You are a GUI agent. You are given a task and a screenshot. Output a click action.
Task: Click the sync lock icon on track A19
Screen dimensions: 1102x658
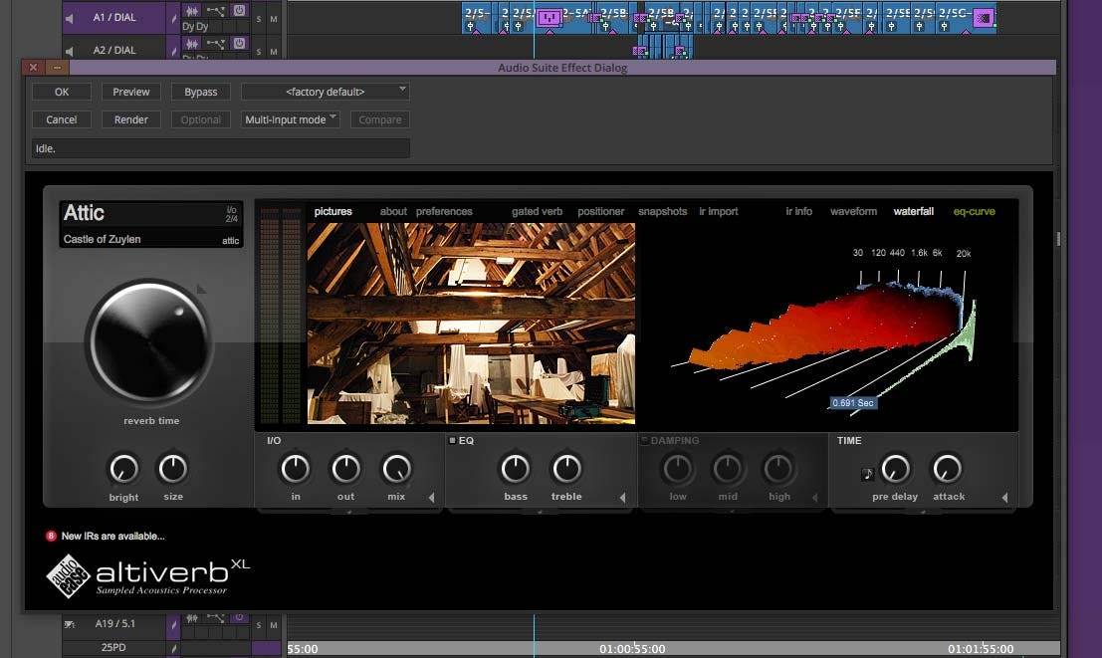(x=173, y=624)
